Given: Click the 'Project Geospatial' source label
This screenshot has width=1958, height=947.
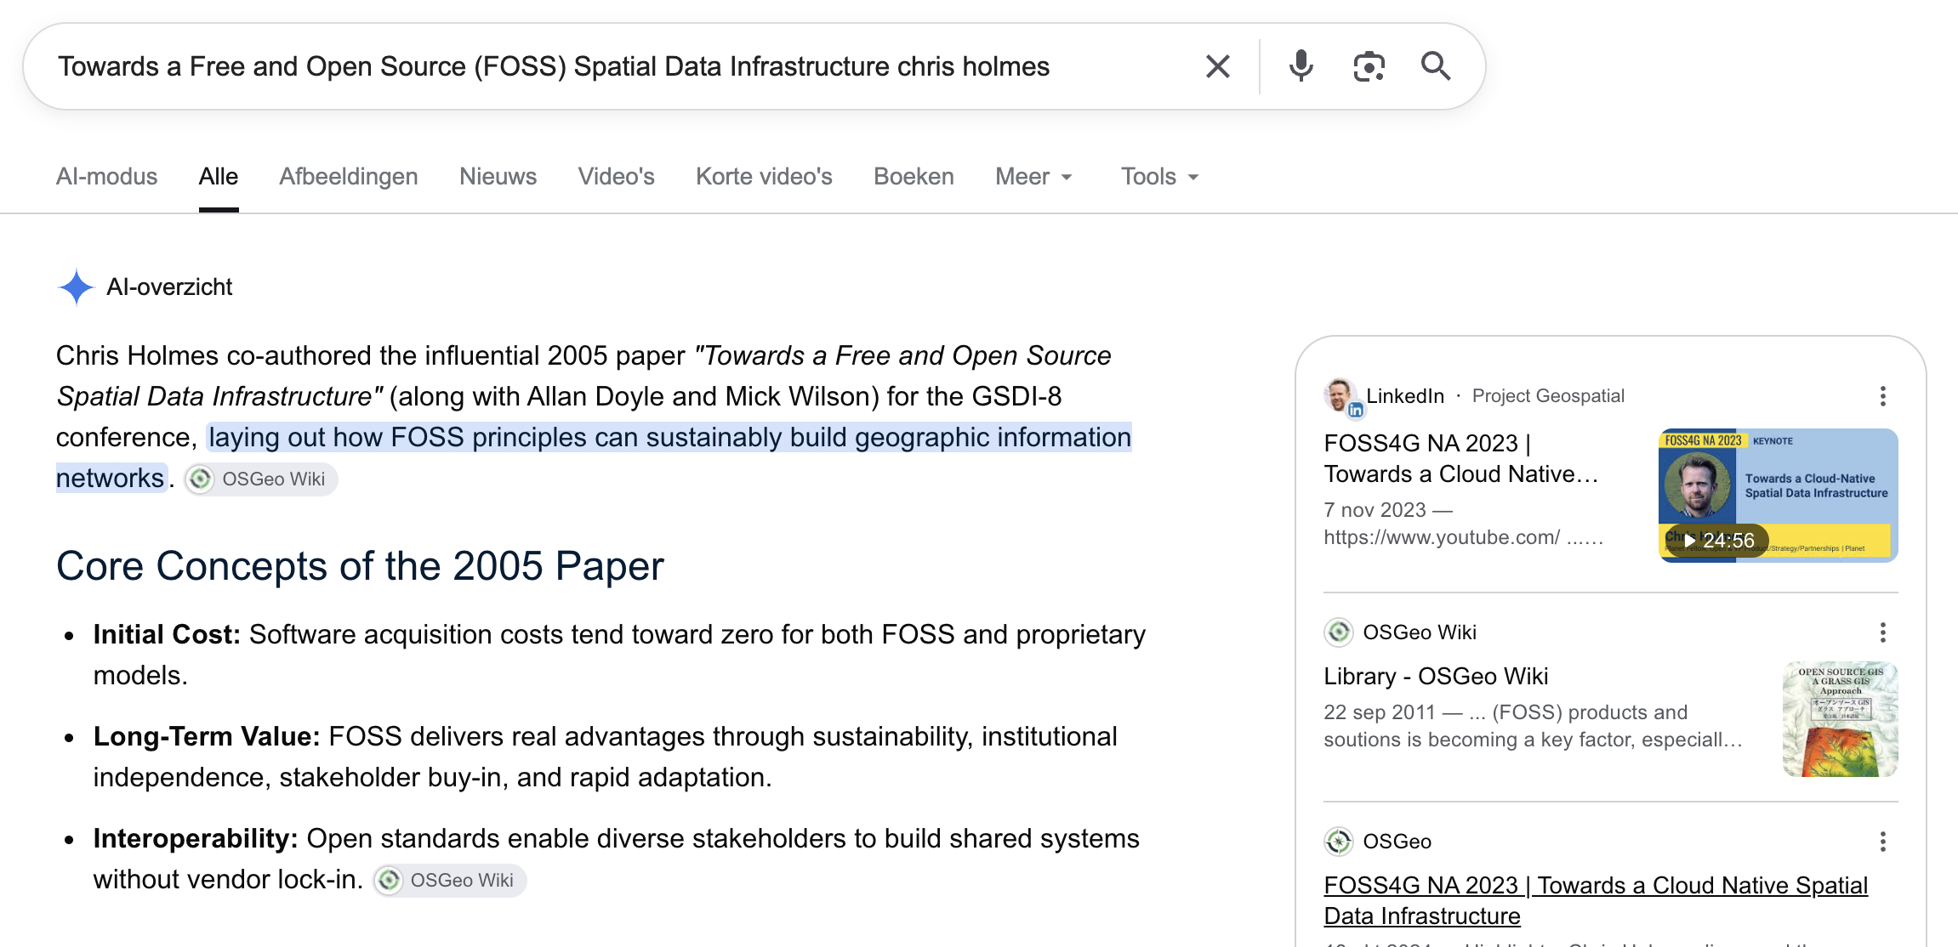Looking at the screenshot, I should pyautogui.click(x=1548, y=396).
